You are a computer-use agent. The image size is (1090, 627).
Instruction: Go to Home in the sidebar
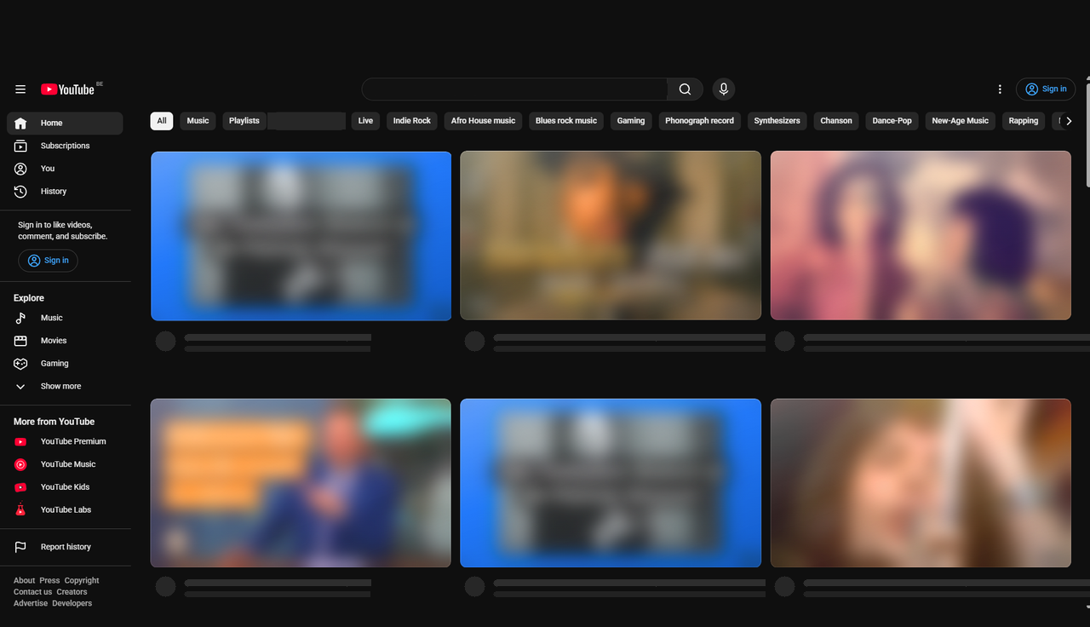tap(65, 124)
